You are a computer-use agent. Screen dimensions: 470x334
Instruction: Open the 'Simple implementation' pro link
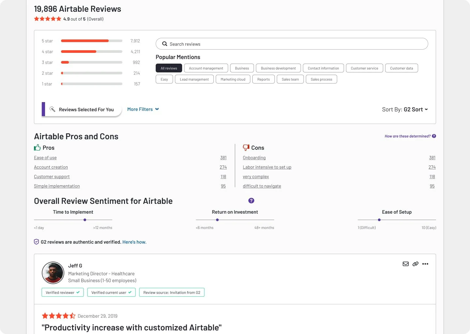click(x=57, y=186)
